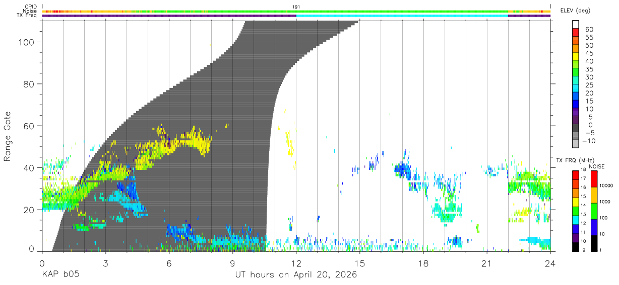The height and width of the screenshot is (285, 619).
Task: Click the 'Range Gate' y-axis title
Action: click(x=8, y=136)
